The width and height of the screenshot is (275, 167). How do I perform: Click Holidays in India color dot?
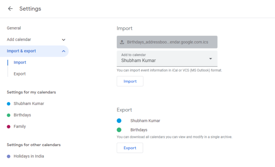point(9,156)
